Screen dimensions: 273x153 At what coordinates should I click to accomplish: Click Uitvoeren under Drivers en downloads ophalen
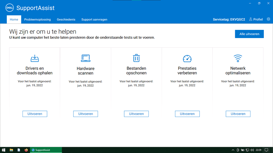click(35, 114)
